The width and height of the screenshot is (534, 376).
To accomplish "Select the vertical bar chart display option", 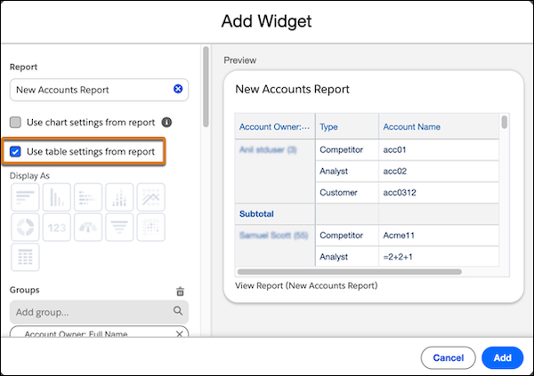I will [57, 197].
